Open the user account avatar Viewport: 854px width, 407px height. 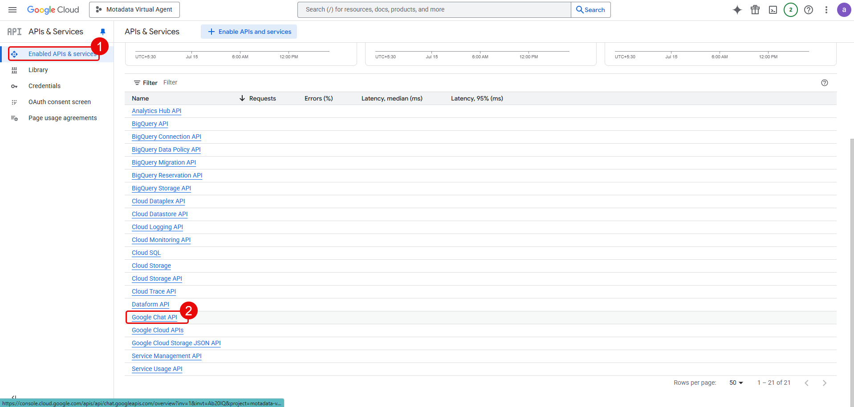[844, 9]
